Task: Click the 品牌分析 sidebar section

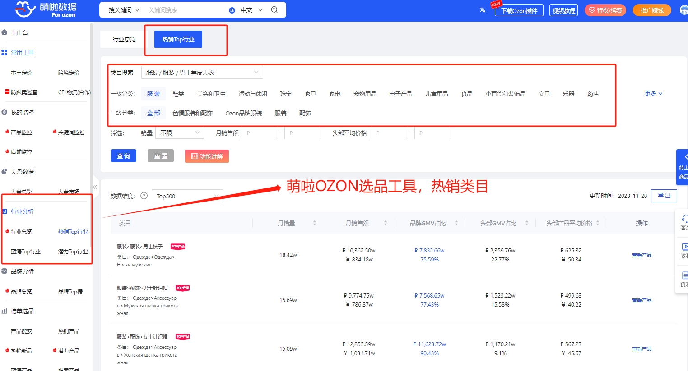Action: (x=22, y=271)
